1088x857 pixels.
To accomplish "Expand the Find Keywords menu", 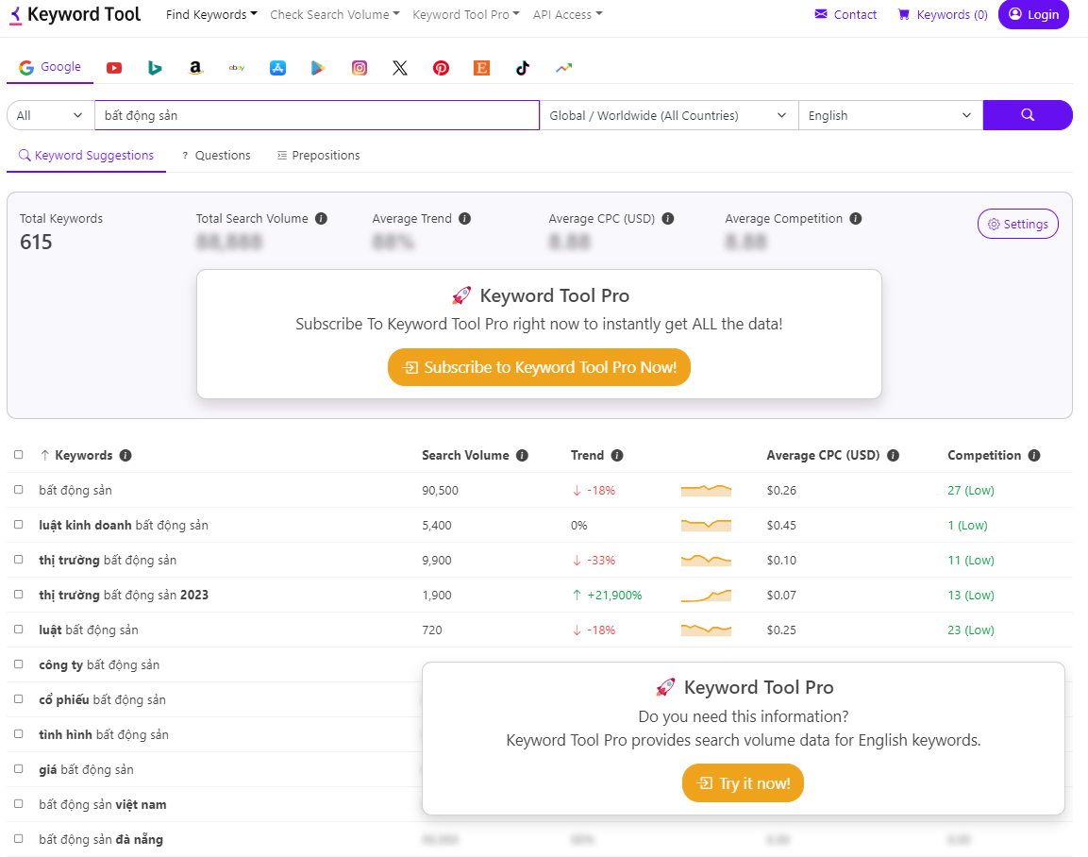I will click(x=211, y=14).
